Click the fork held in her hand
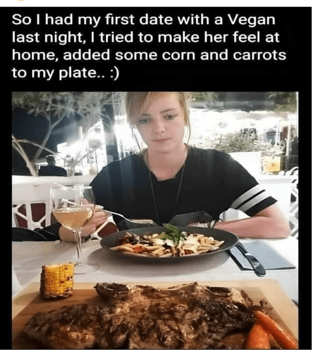The image size is (312, 353). click(x=126, y=216)
